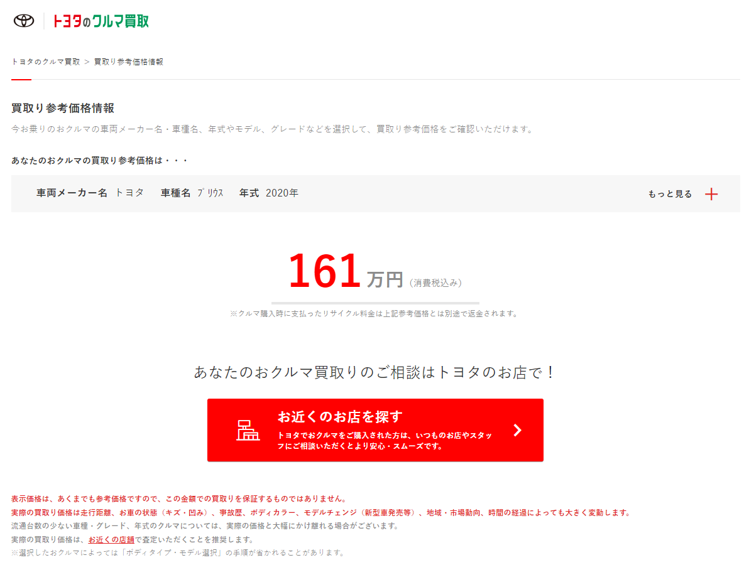Viewport: 749px width, 565px height.
Task: Click the 流通台数の少ない車種 note line
Action: point(205,526)
